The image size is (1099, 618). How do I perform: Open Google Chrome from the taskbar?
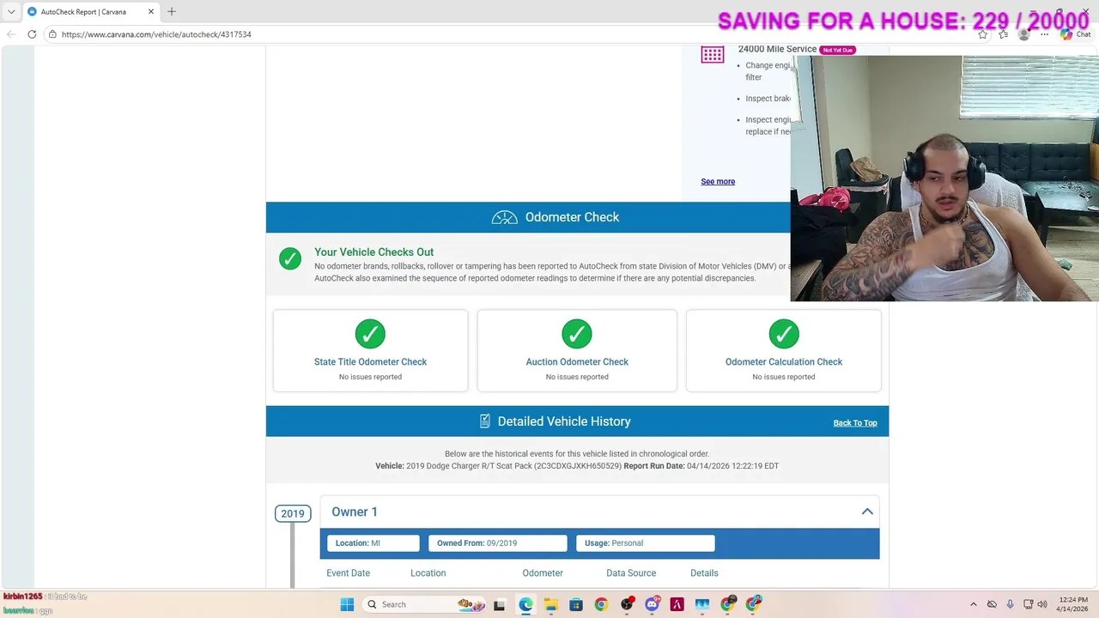click(x=601, y=604)
